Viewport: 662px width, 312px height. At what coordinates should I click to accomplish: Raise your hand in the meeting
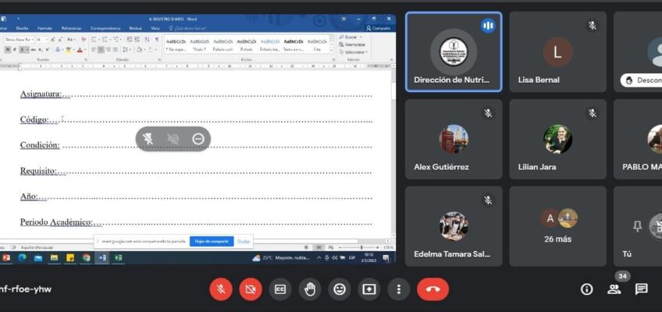tap(310, 289)
